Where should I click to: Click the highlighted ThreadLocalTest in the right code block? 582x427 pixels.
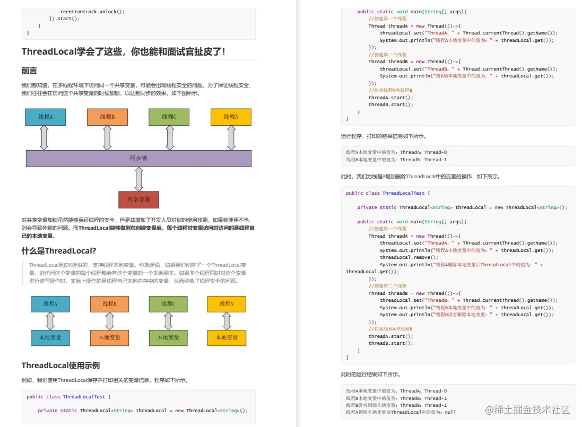point(403,193)
